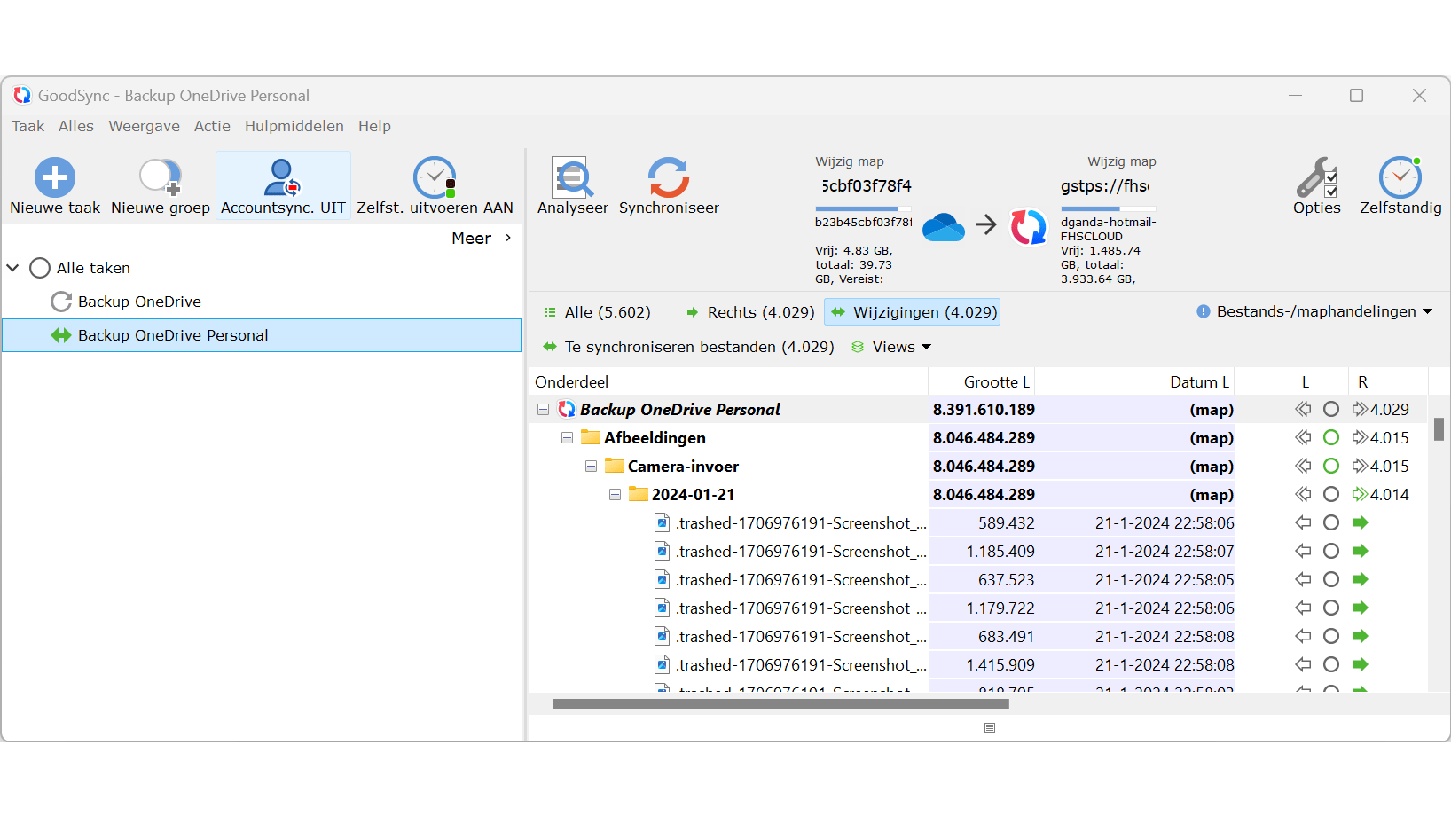
Task: Select the Backup OneDrive task
Action: [x=139, y=302]
